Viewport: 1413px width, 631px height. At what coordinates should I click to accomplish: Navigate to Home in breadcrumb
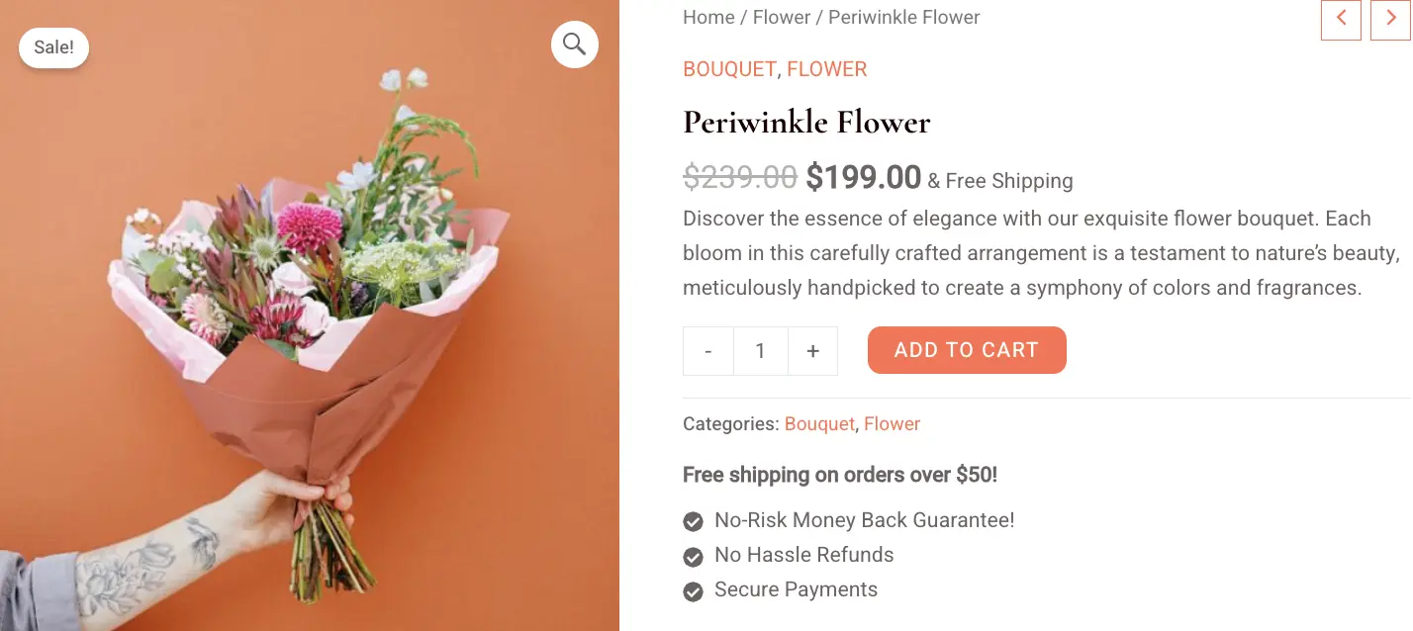[x=708, y=18]
